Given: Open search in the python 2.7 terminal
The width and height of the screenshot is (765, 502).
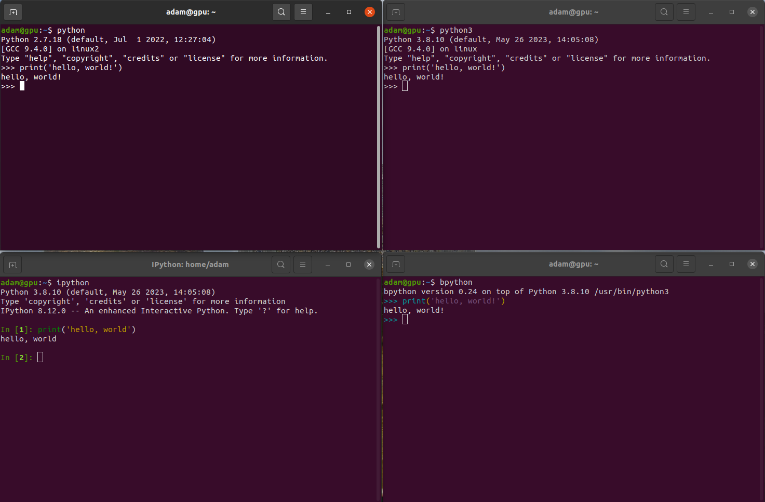Looking at the screenshot, I should click(281, 11).
